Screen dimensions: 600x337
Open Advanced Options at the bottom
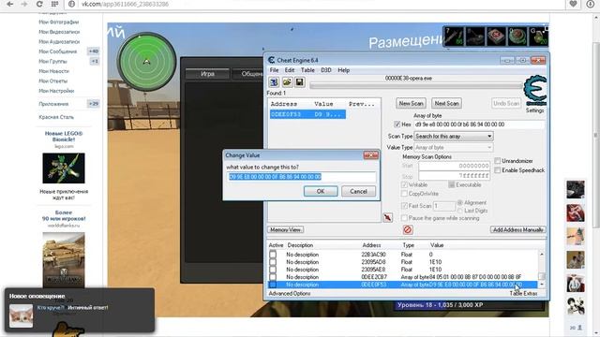[x=290, y=293]
